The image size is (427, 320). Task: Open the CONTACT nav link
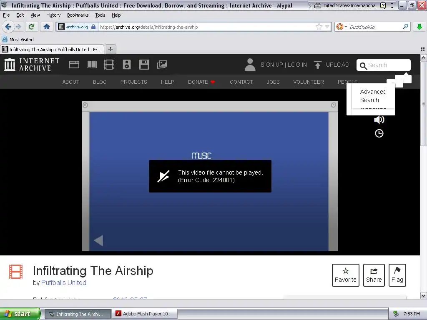[x=241, y=82]
